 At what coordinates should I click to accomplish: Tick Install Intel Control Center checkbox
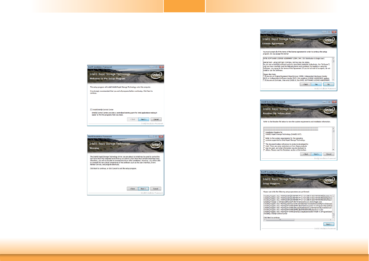(x=91, y=110)
